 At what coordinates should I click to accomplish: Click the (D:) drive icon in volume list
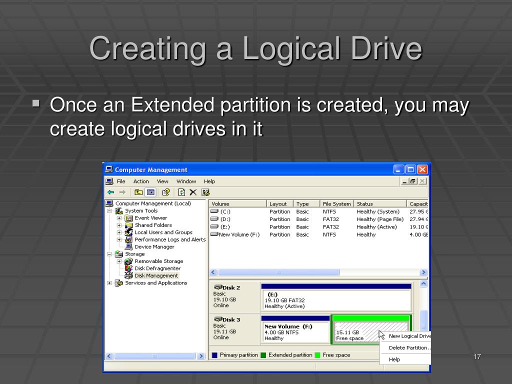click(x=214, y=219)
